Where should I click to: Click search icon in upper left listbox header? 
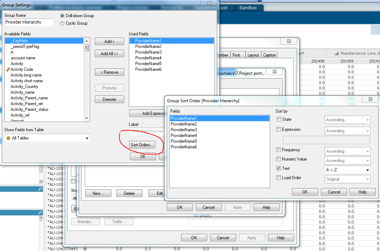point(40,189)
